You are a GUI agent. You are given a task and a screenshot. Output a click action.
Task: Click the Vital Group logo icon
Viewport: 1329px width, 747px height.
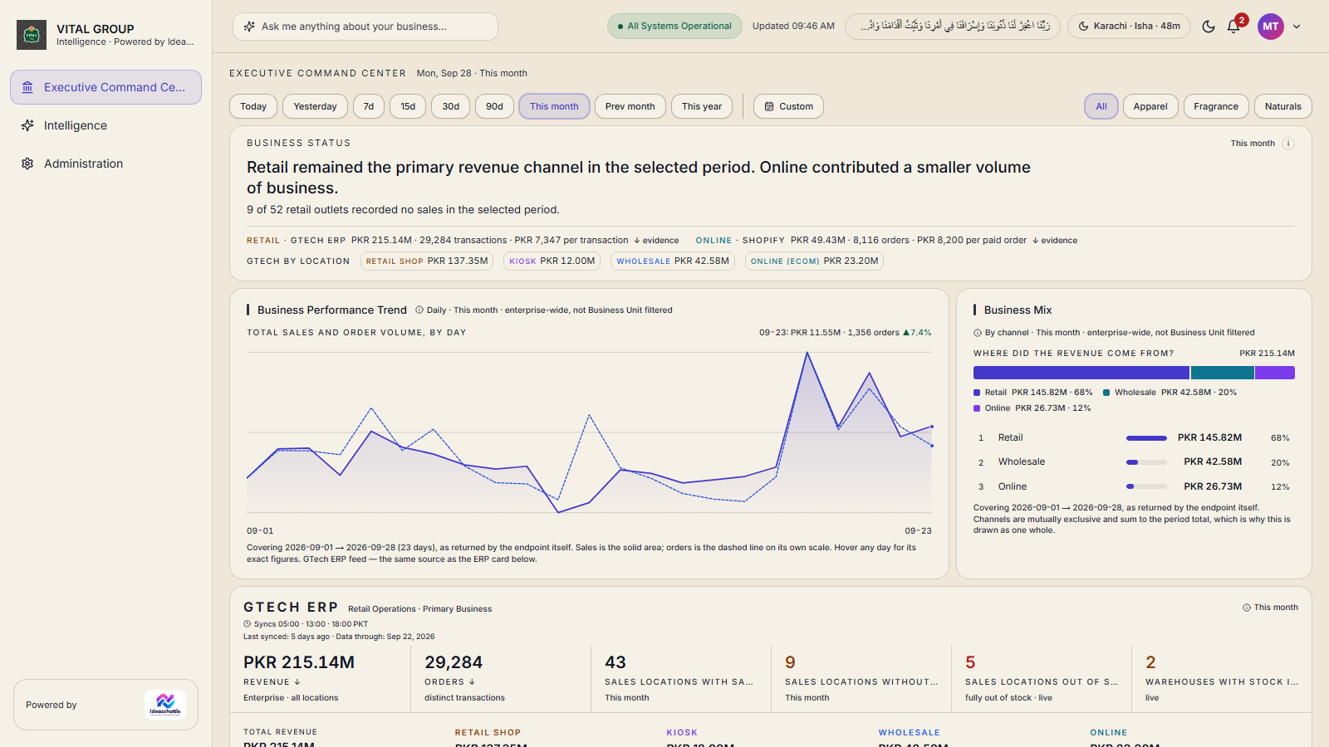[32, 35]
